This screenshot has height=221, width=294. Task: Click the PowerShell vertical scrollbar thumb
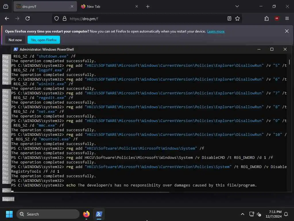pyautogui.click(x=289, y=62)
